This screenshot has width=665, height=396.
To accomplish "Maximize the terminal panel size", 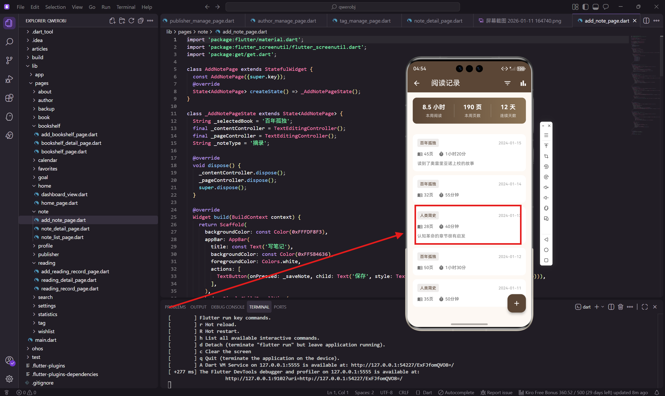I will [644, 307].
